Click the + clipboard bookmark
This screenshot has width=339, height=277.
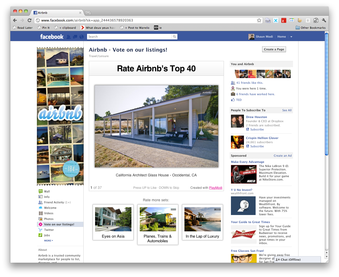(x=65, y=28)
